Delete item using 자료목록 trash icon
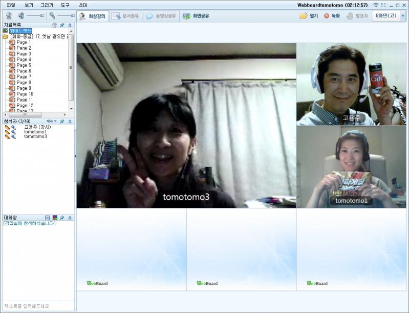409x313 pixels. [54, 25]
